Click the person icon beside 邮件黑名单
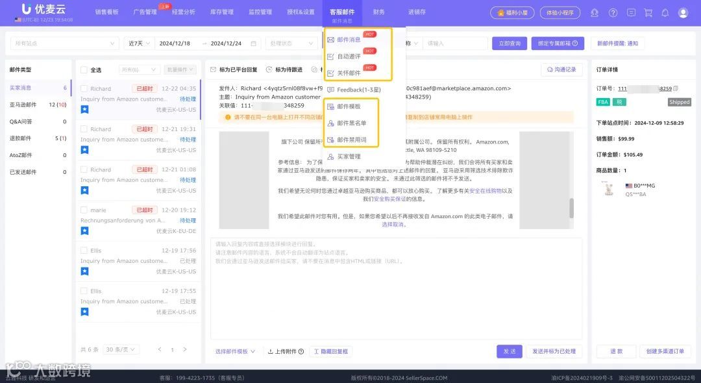701x383 pixels. tap(330, 123)
